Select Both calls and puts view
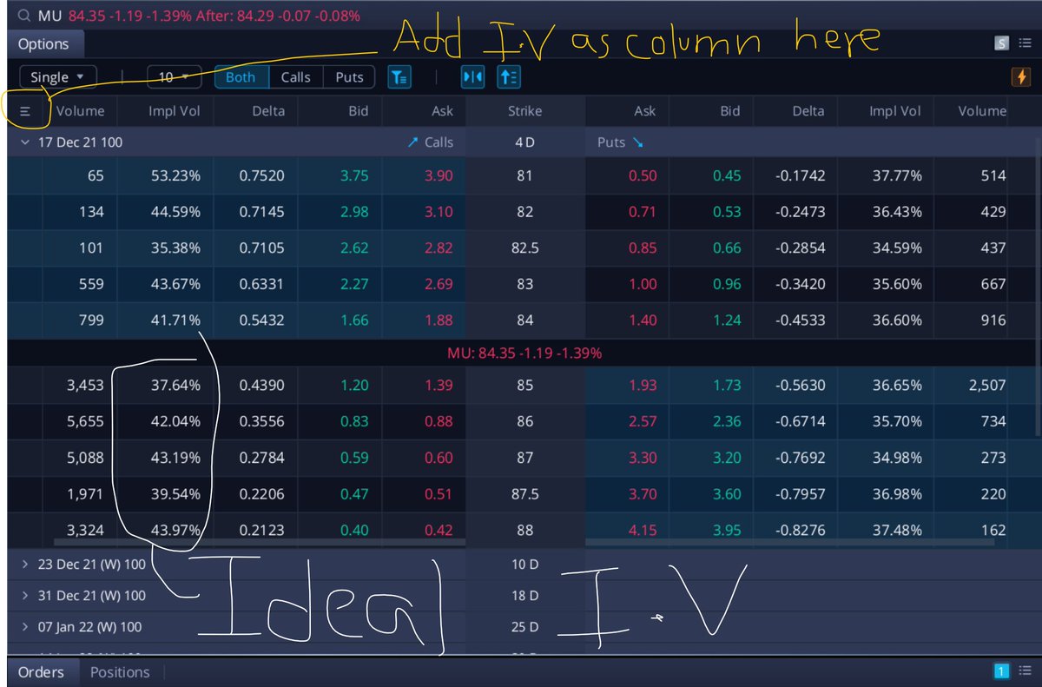The width and height of the screenshot is (1042, 687). tap(241, 77)
